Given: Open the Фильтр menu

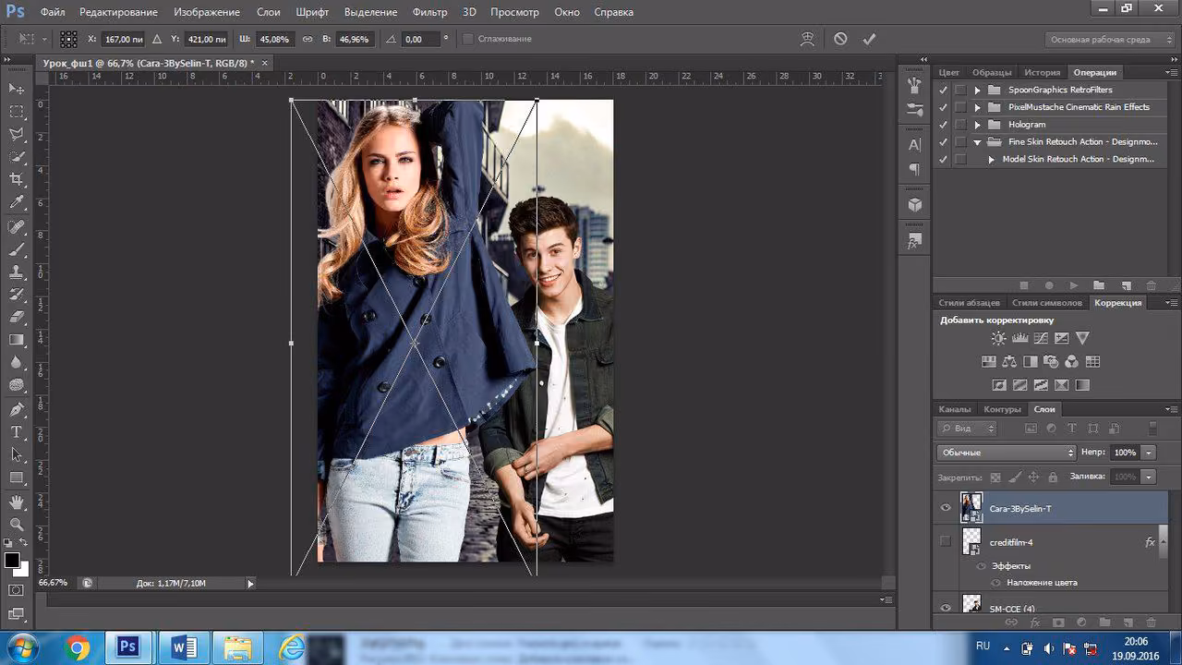Looking at the screenshot, I should 430,12.
